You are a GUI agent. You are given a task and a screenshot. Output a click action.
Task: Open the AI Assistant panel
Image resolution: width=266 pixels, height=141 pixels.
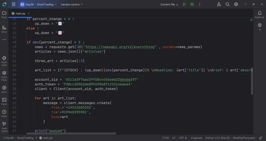(260, 27)
